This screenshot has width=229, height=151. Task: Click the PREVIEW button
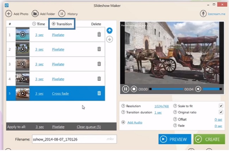tap(175, 139)
